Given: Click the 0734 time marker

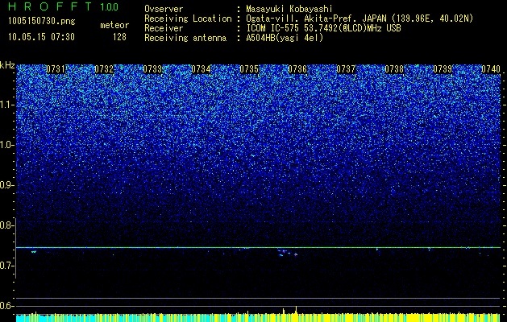Looking at the screenshot, I should click(201, 69).
